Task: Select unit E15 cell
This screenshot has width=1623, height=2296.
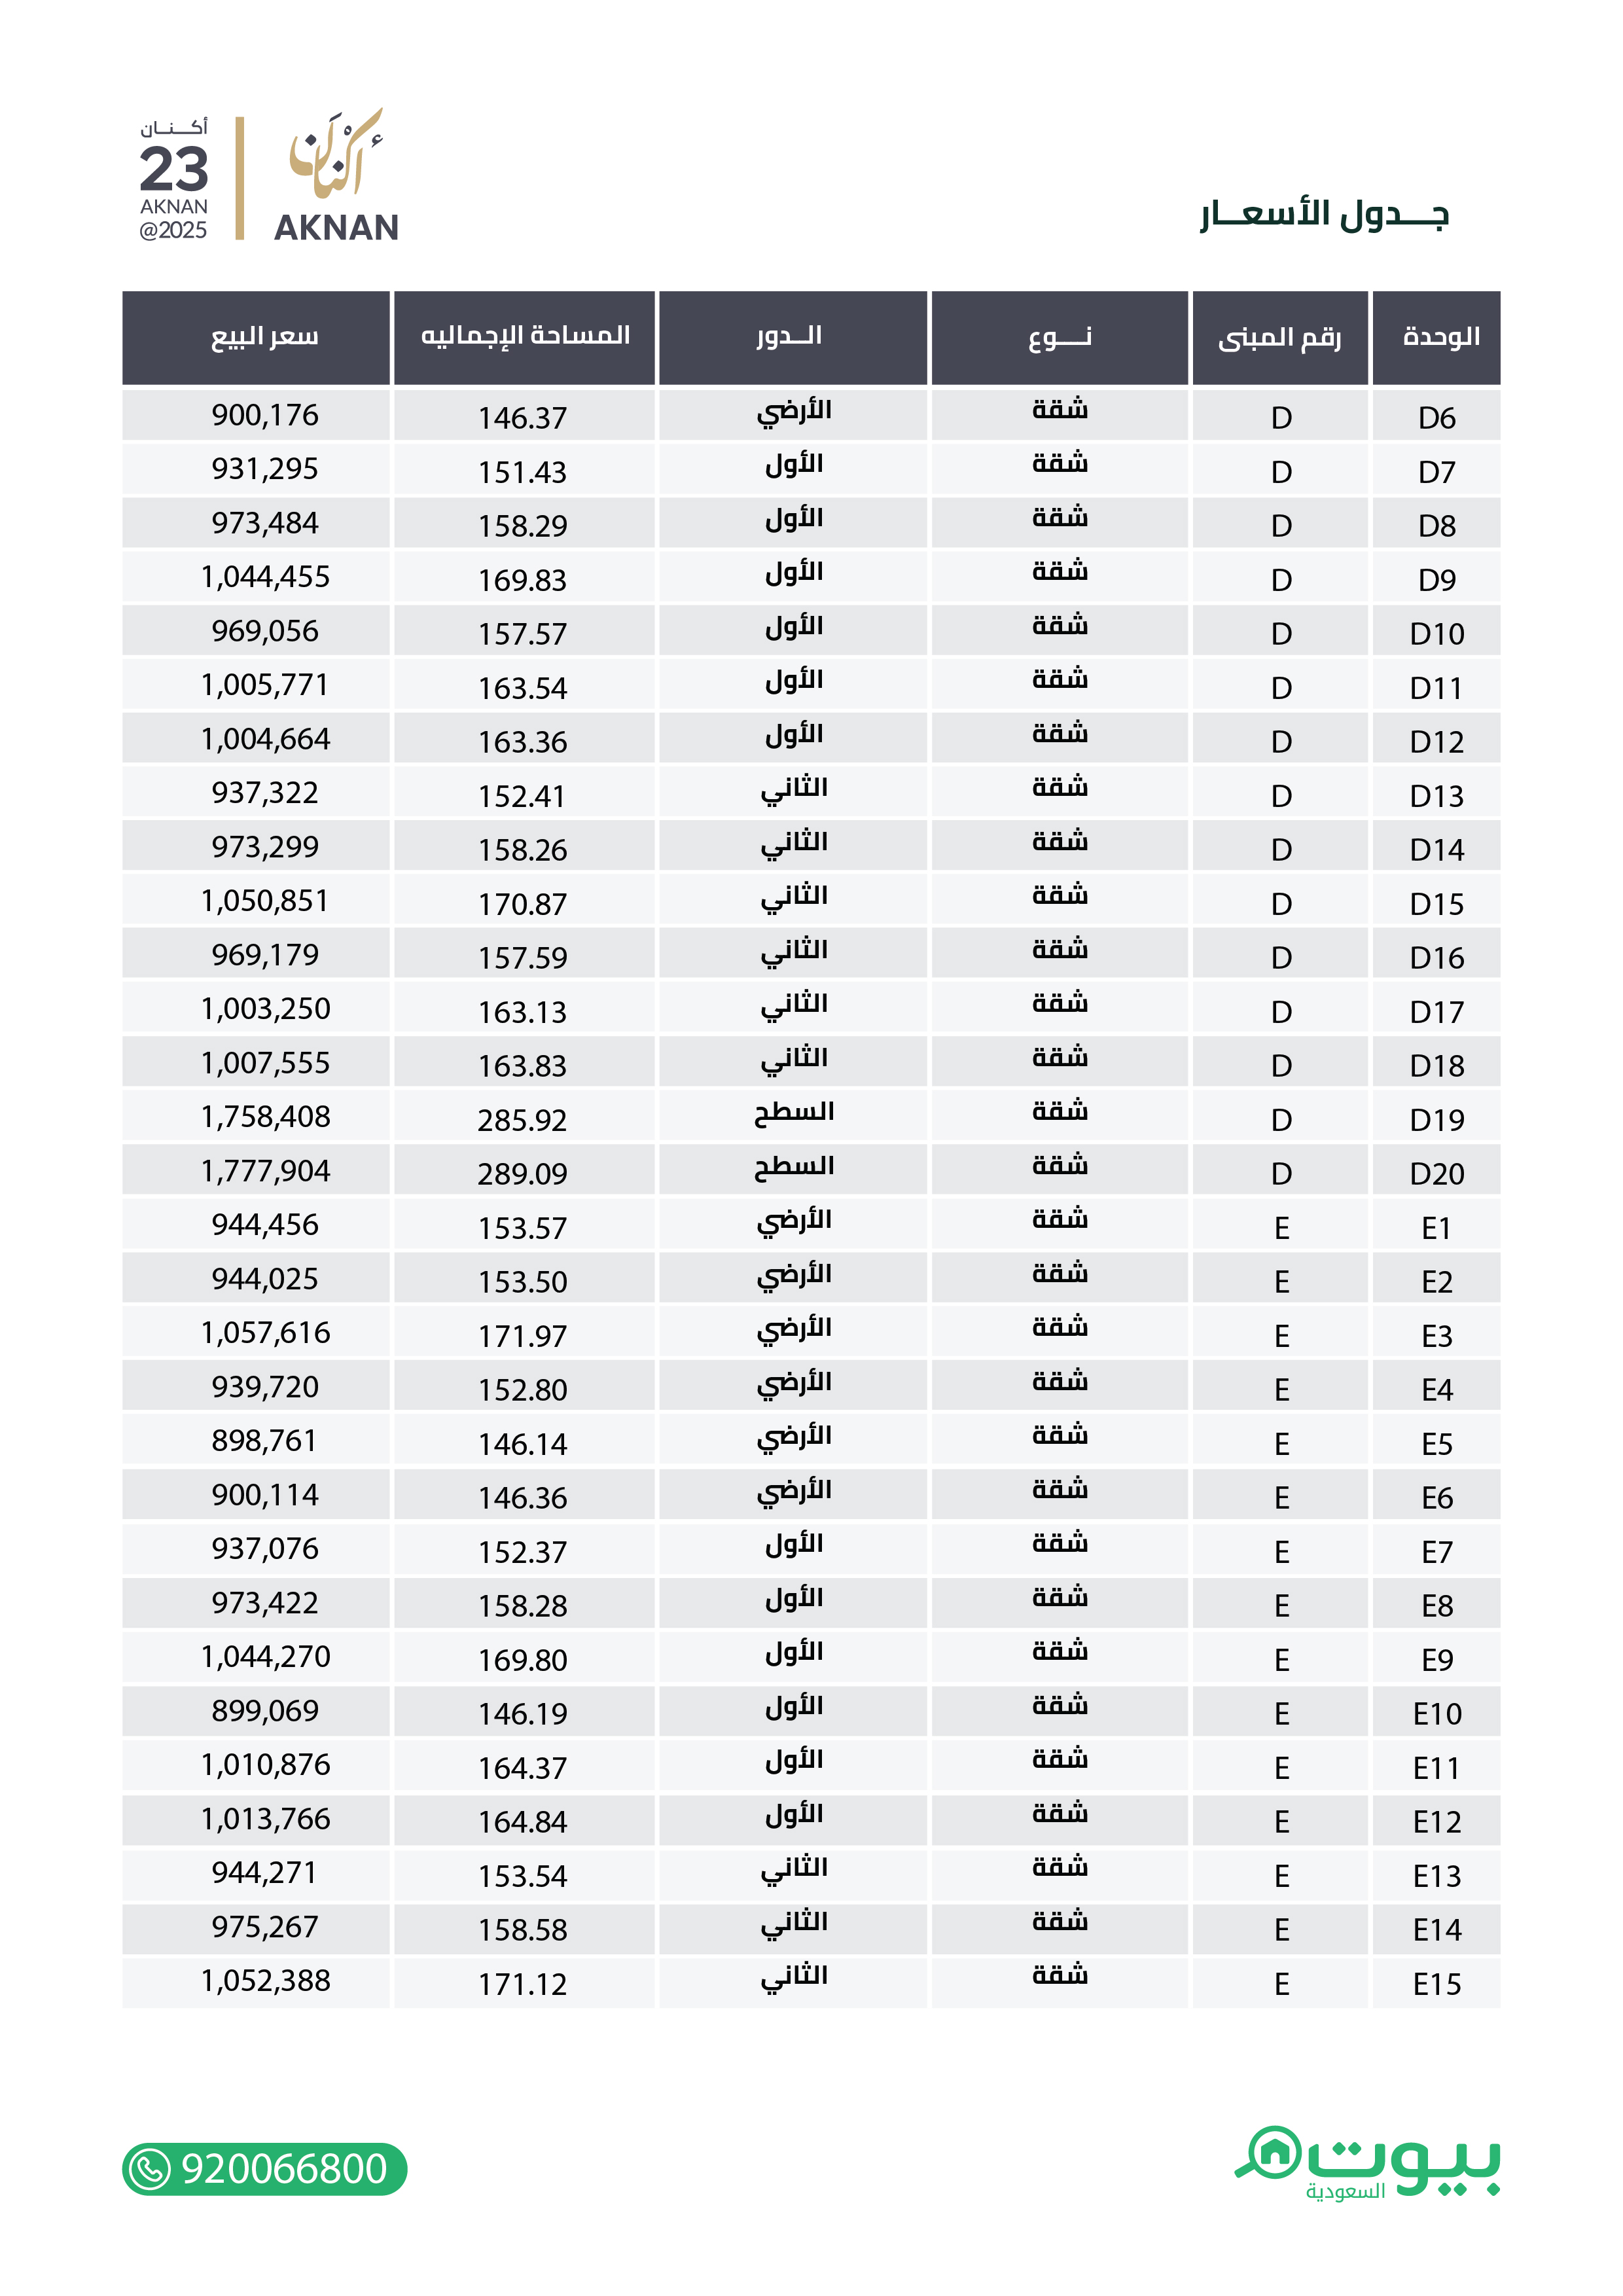Action: click(x=1437, y=1983)
